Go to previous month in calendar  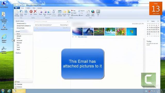tap(148, 21)
